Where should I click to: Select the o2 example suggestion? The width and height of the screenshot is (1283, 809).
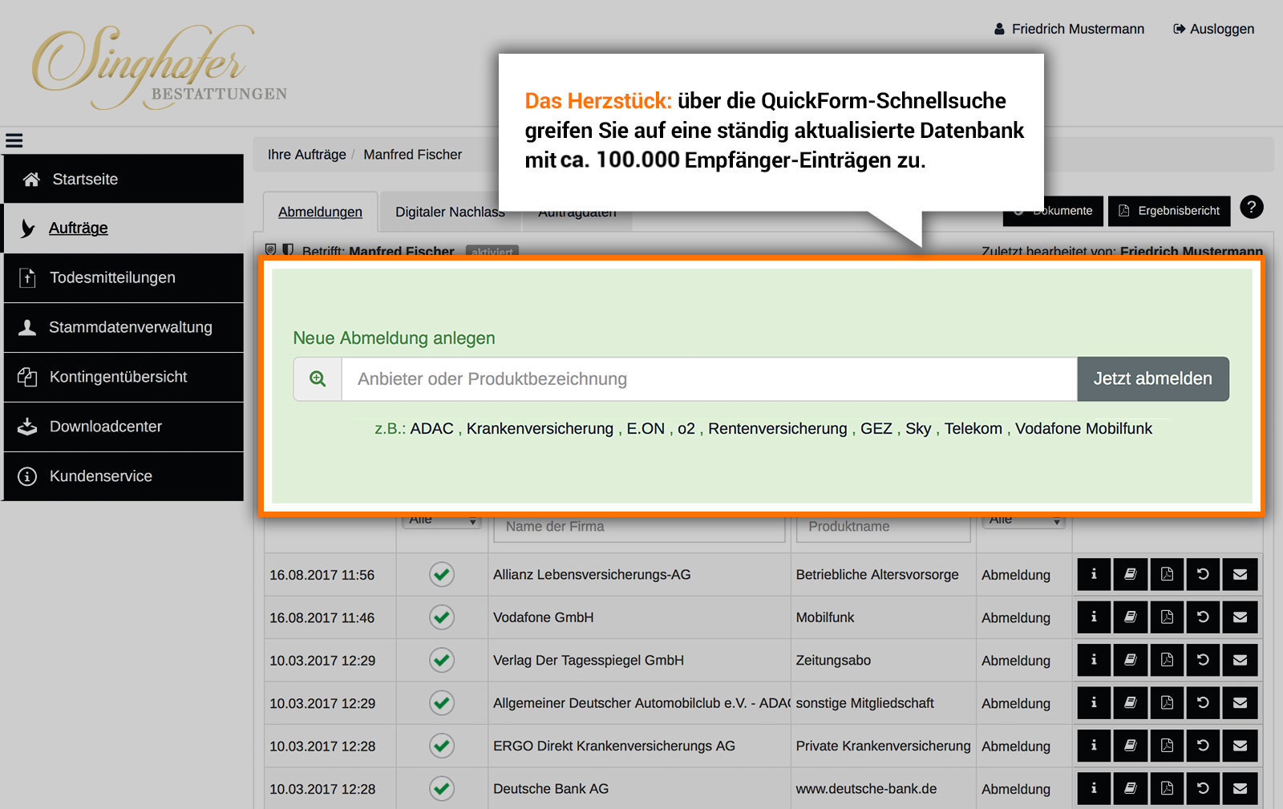[686, 429]
